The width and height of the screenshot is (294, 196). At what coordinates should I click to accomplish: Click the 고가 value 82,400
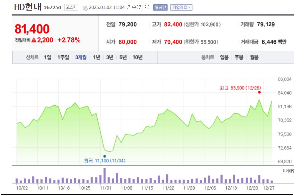click(173, 24)
